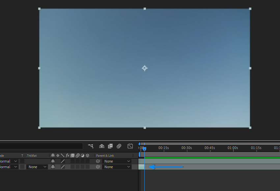This screenshot has width=280, height=191.
Task: Click the fx effects column header icon
Action: 68,155
